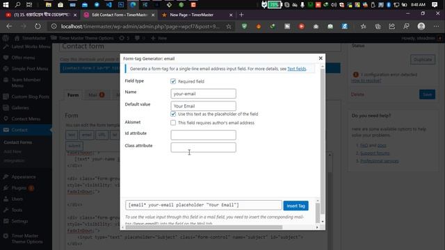Switch to New Page – TimerMaster tab
The height and width of the screenshot is (250, 445).
point(196,15)
